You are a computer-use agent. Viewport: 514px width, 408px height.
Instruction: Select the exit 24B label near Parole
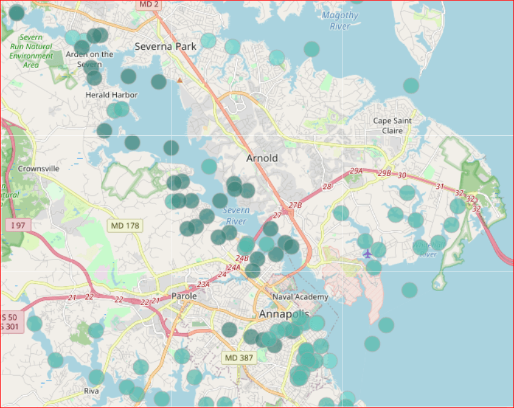[x=241, y=258]
